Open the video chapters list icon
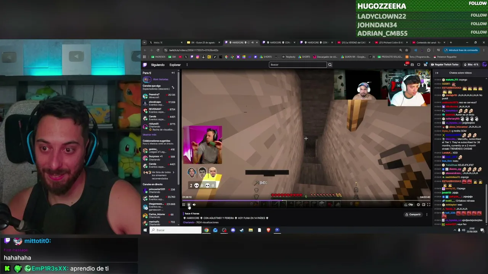Image resolution: width=488 pixels, height=274 pixels. click(184, 205)
